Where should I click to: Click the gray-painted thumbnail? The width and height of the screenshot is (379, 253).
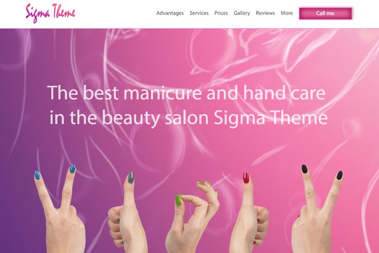tap(131, 178)
